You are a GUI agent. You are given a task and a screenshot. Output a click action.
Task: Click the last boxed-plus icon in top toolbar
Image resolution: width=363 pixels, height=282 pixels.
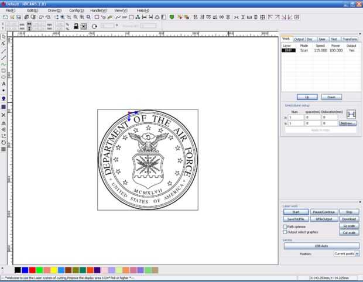point(297,17)
